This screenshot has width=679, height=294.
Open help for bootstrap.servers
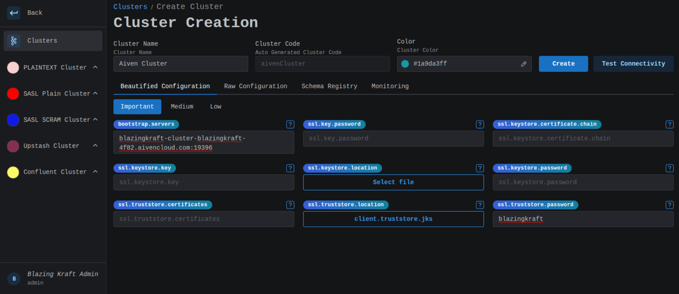tap(290, 124)
